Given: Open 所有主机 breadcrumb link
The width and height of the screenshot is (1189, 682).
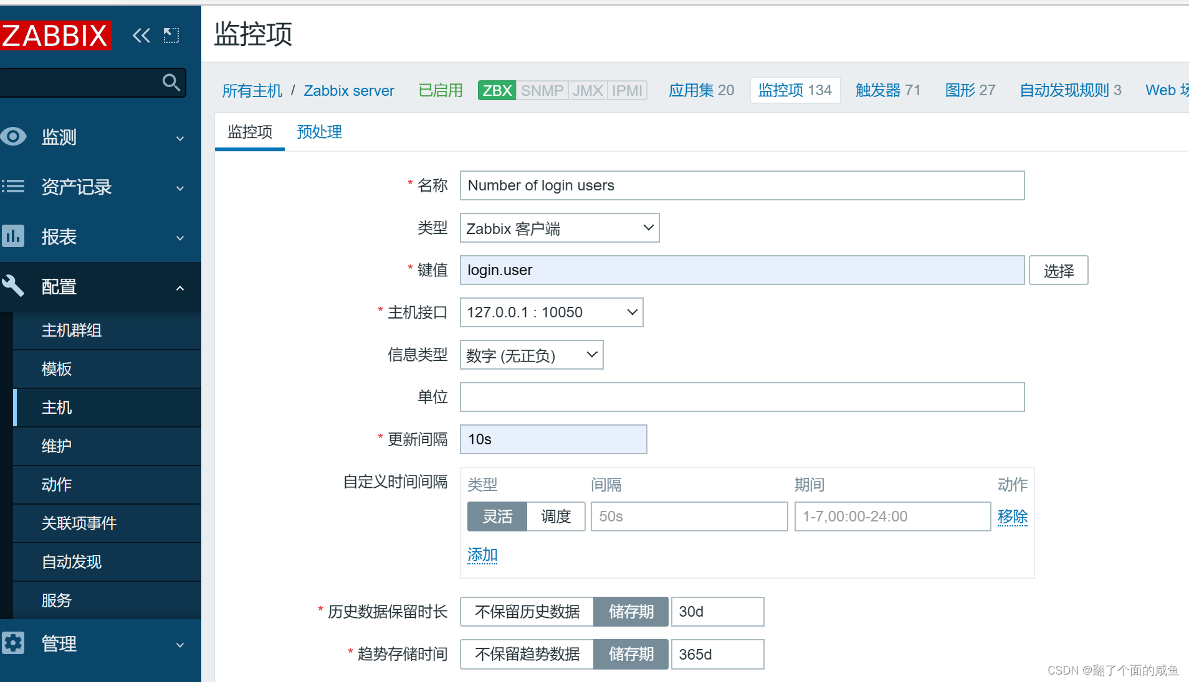Looking at the screenshot, I should pos(252,90).
